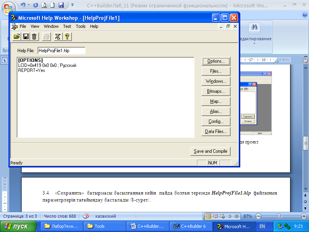Click the zoom slider handle in Word

[x=278, y=216]
